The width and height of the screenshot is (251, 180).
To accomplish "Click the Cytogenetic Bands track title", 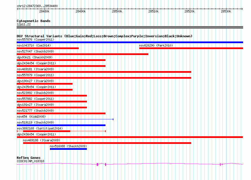I will (x=34, y=21).
